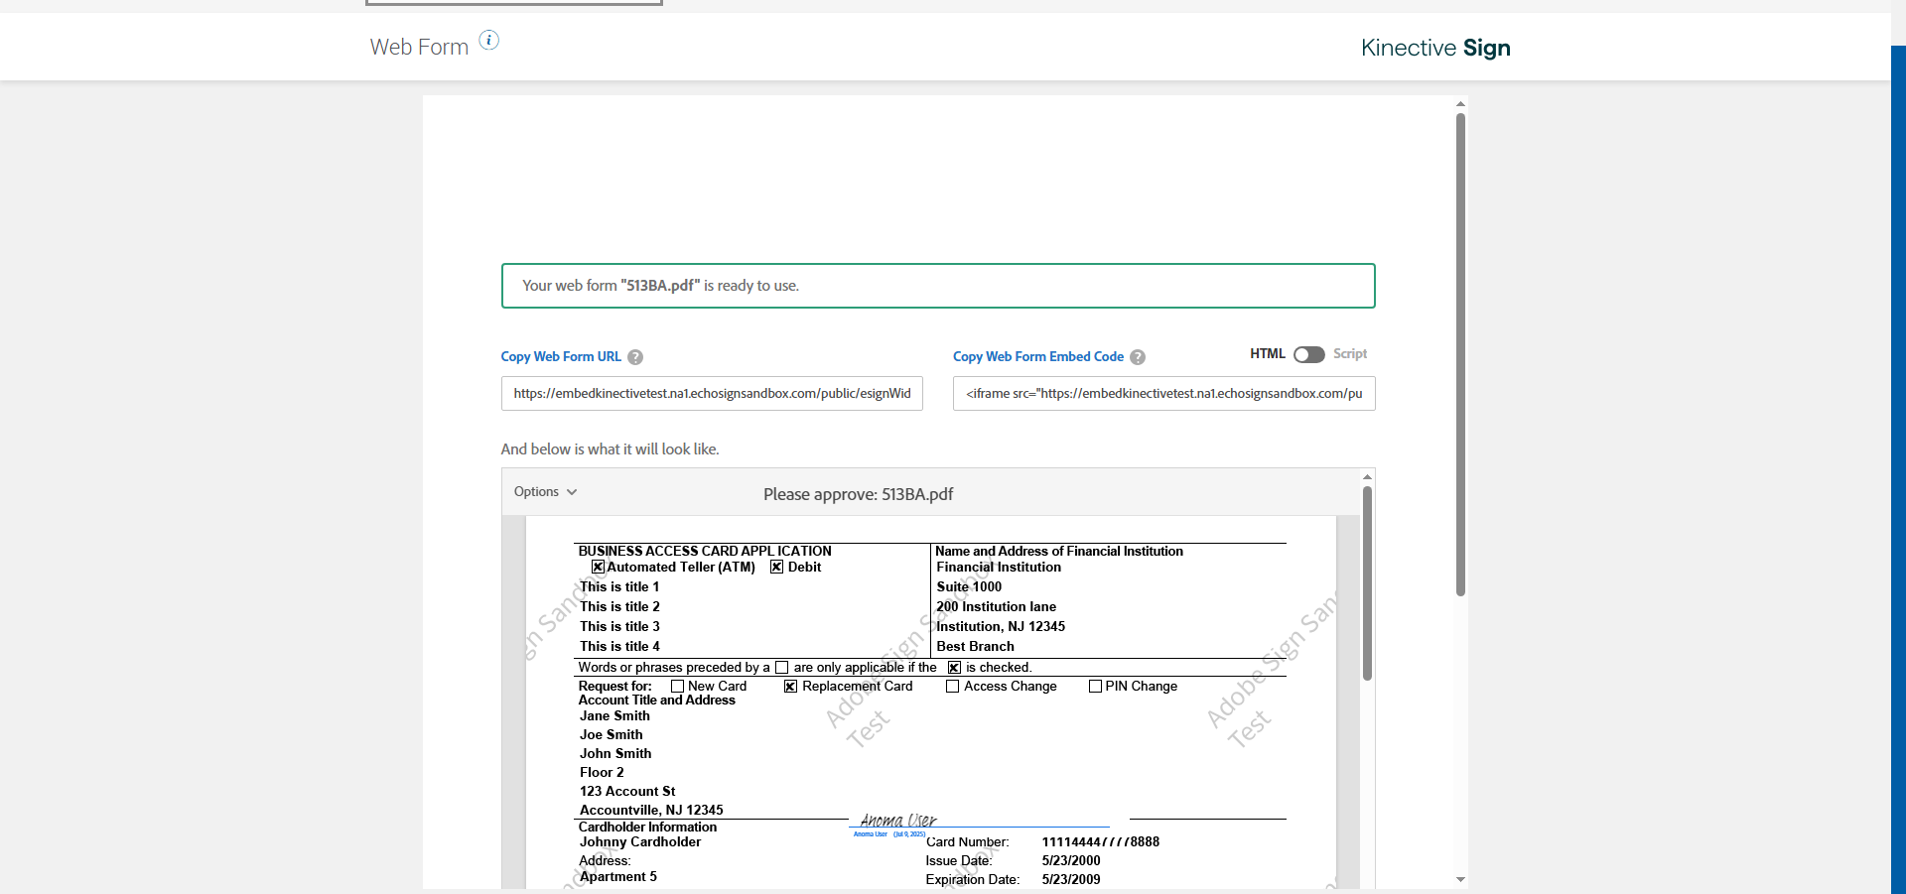
Task: Open help for Copy Web Form URL
Action: (635, 357)
